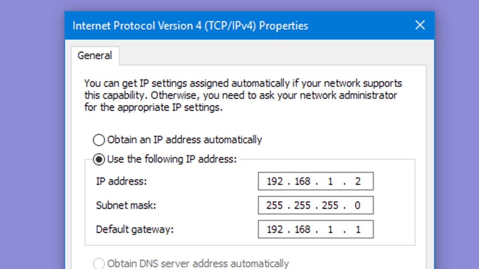Click second octet 168 of Default gateway
This screenshot has width=479, height=269.
(x=302, y=230)
